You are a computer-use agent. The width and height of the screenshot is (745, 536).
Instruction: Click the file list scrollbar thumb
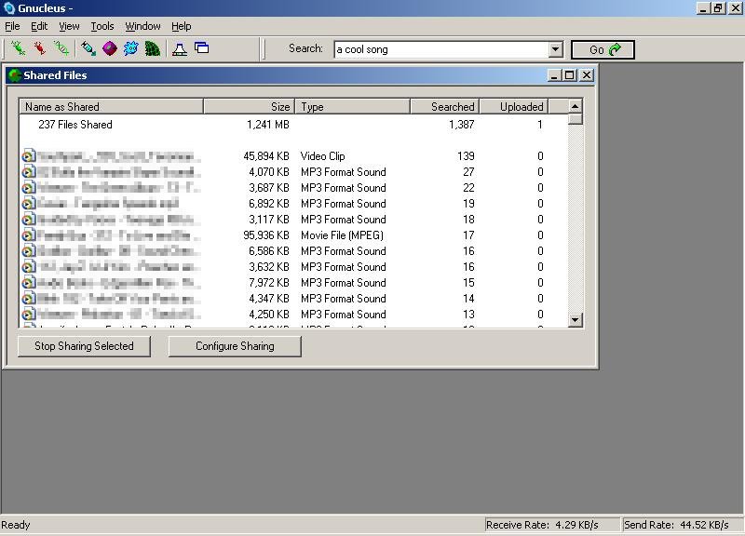tap(575, 119)
